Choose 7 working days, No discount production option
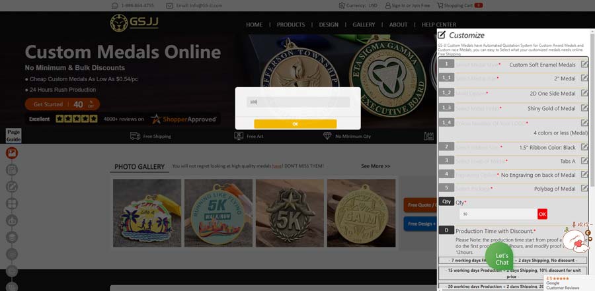The image size is (595, 291). (x=514, y=260)
